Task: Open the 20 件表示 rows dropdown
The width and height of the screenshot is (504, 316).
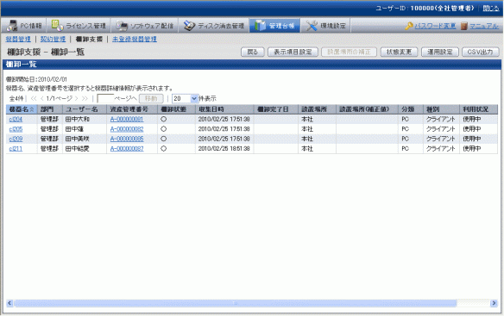Action: (x=185, y=98)
